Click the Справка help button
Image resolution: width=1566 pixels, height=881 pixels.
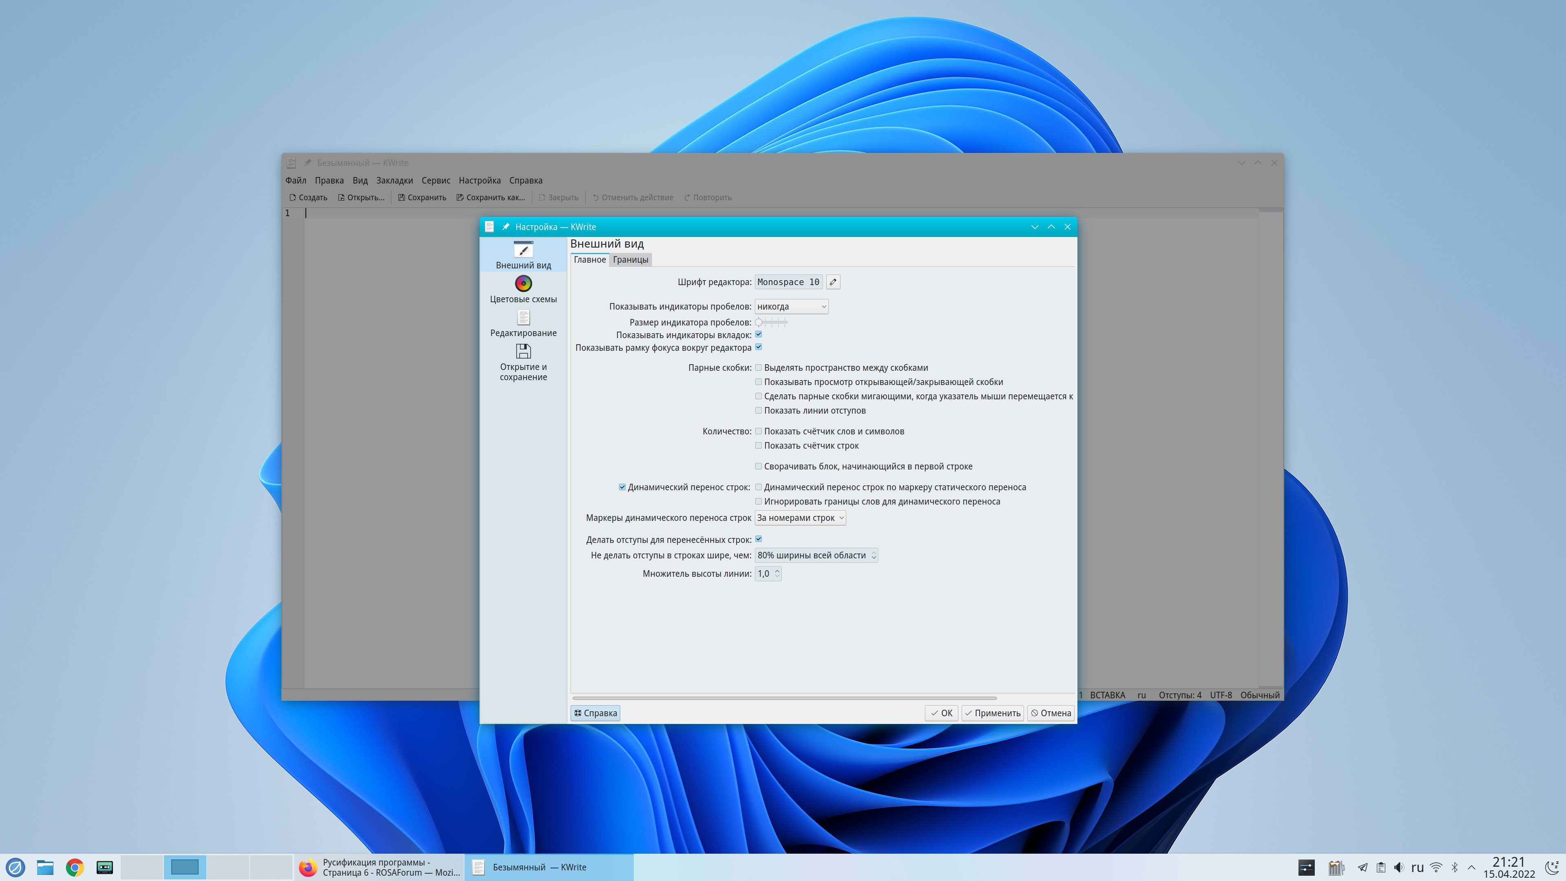(595, 713)
